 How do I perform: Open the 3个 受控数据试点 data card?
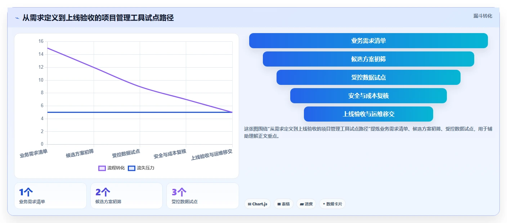click(203, 196)
